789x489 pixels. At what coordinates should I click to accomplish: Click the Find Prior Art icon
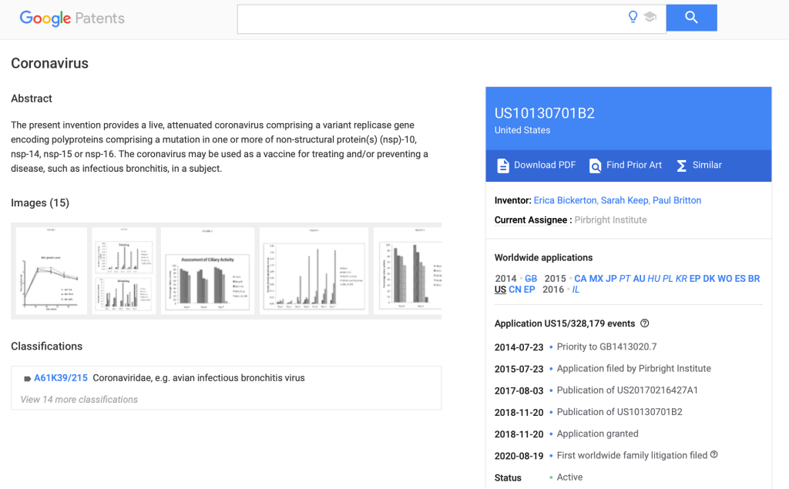[x=595, y=166]
